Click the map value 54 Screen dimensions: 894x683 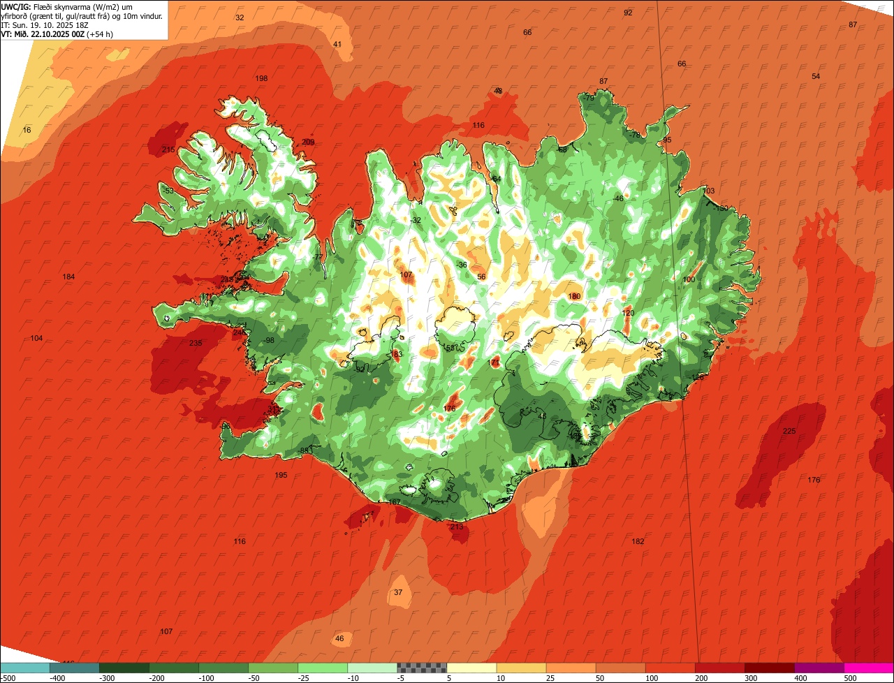[x=816, y=76]
